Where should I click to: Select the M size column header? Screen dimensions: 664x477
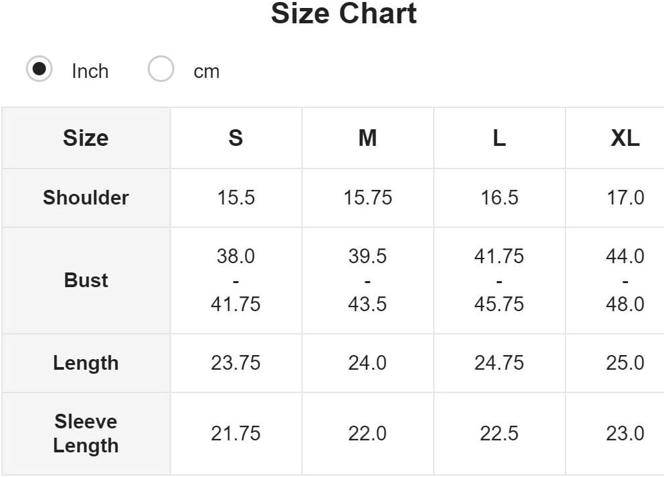click(367, 138)
